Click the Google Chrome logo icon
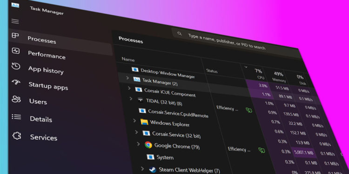The image size is (349, 174). pyautogui.click(x=148, y=145)
